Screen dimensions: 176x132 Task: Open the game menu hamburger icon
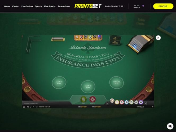[x=24, y=107]
